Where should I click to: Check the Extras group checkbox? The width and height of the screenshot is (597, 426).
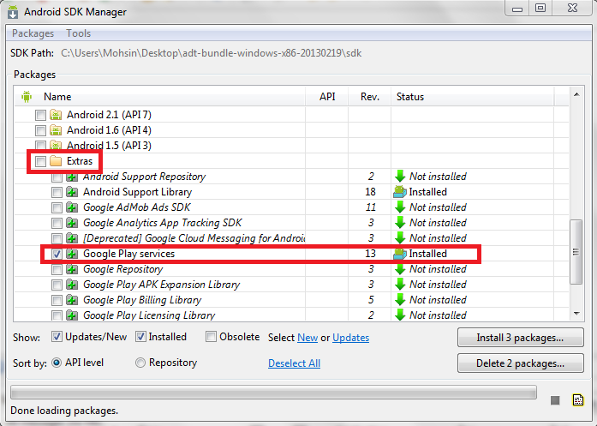(40, 161)
